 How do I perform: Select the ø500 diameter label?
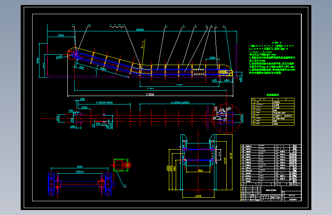(59, 57)
